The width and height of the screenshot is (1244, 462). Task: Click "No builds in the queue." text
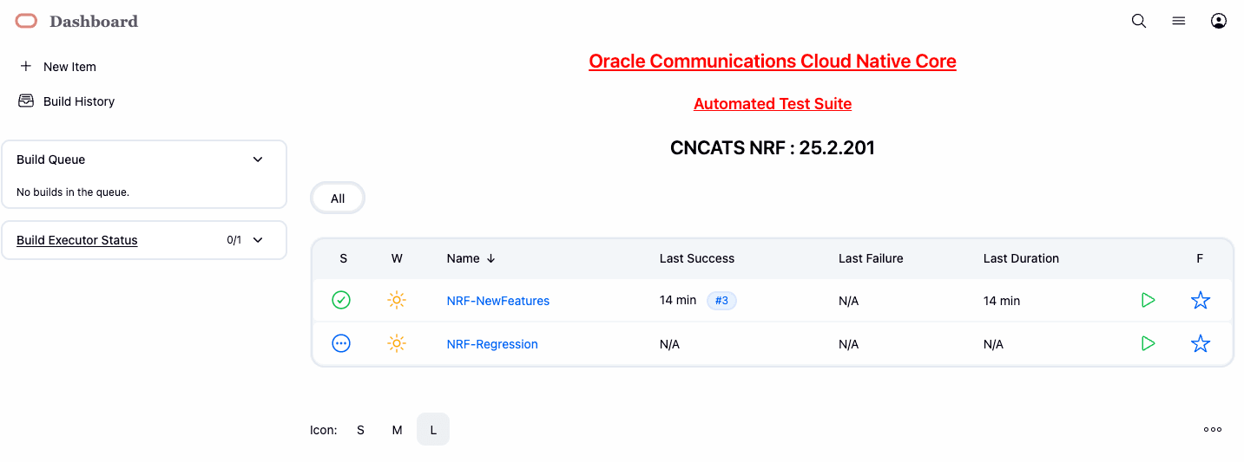click(73, 192)
